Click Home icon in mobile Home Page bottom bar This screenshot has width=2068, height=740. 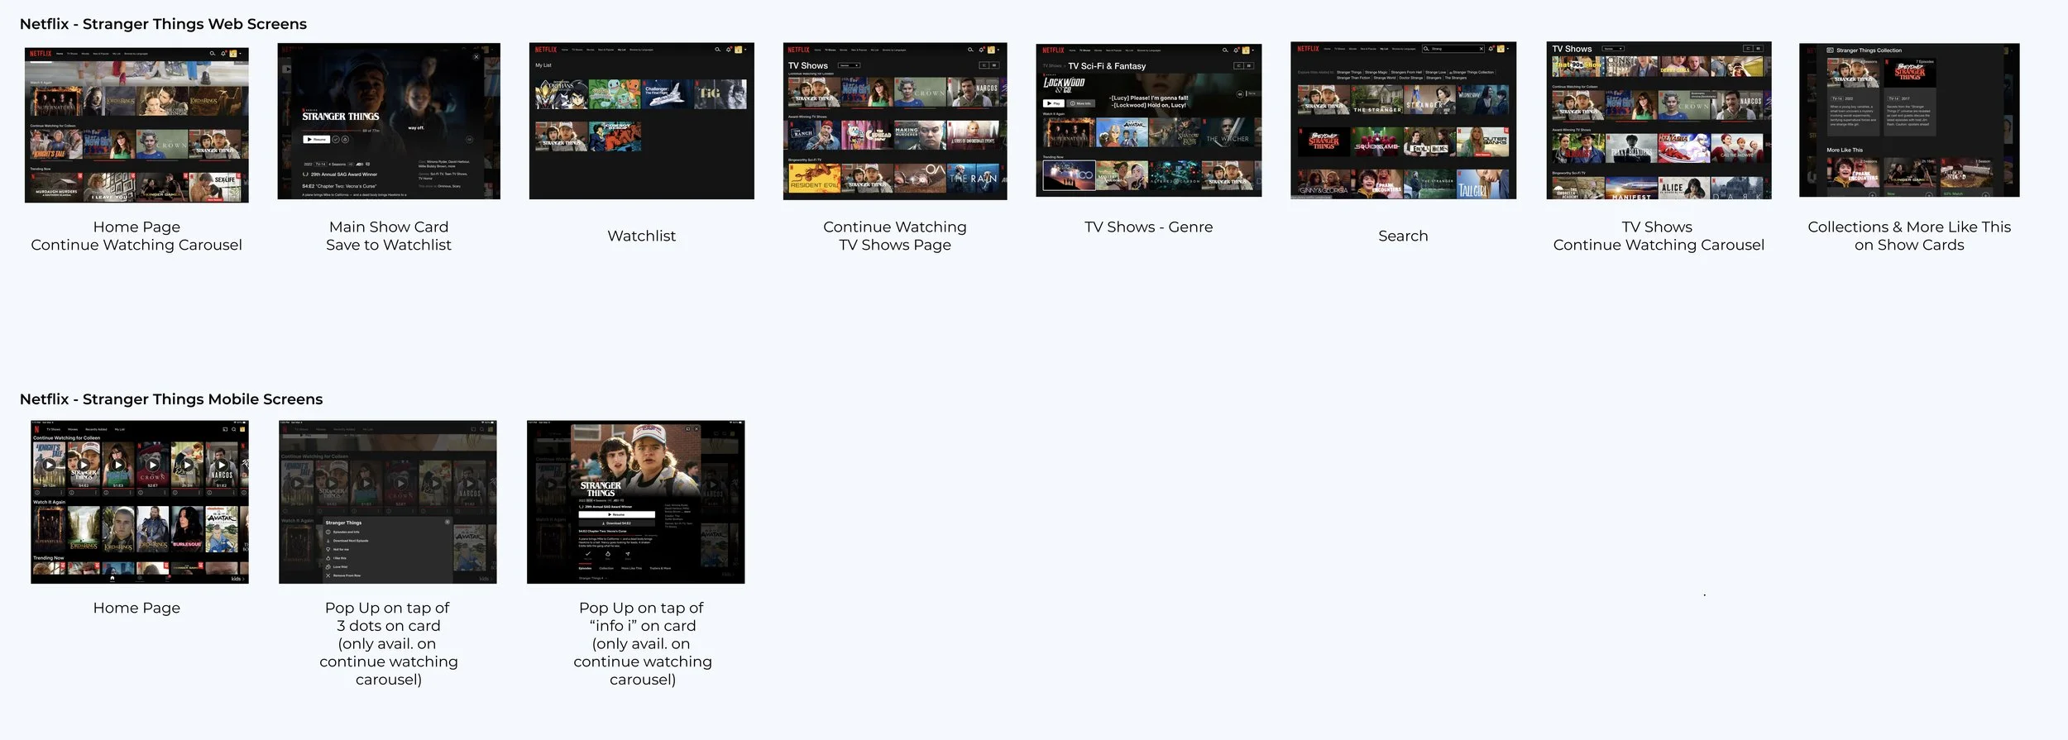pos(112,578)
